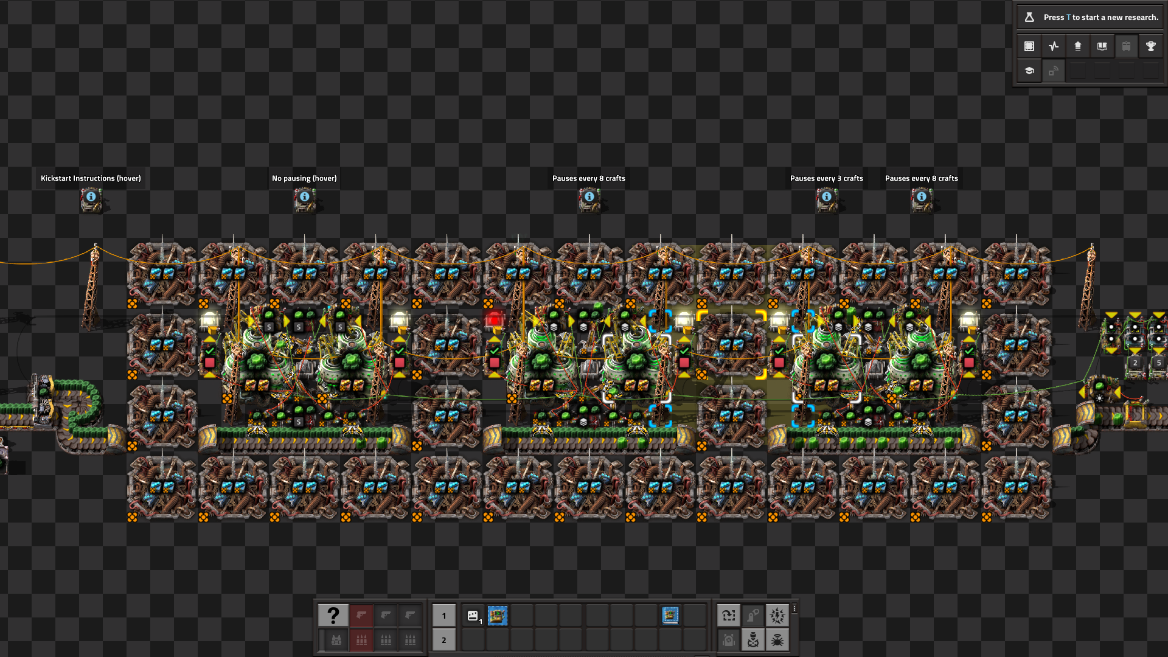This screenshot has width=1168, height=657.
Task: Open production statistics pulse-line icon
Action: click(1054, 46)
